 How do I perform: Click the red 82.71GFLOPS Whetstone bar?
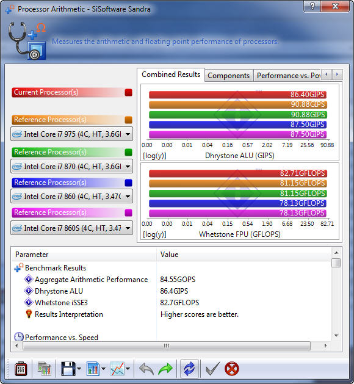237,173
